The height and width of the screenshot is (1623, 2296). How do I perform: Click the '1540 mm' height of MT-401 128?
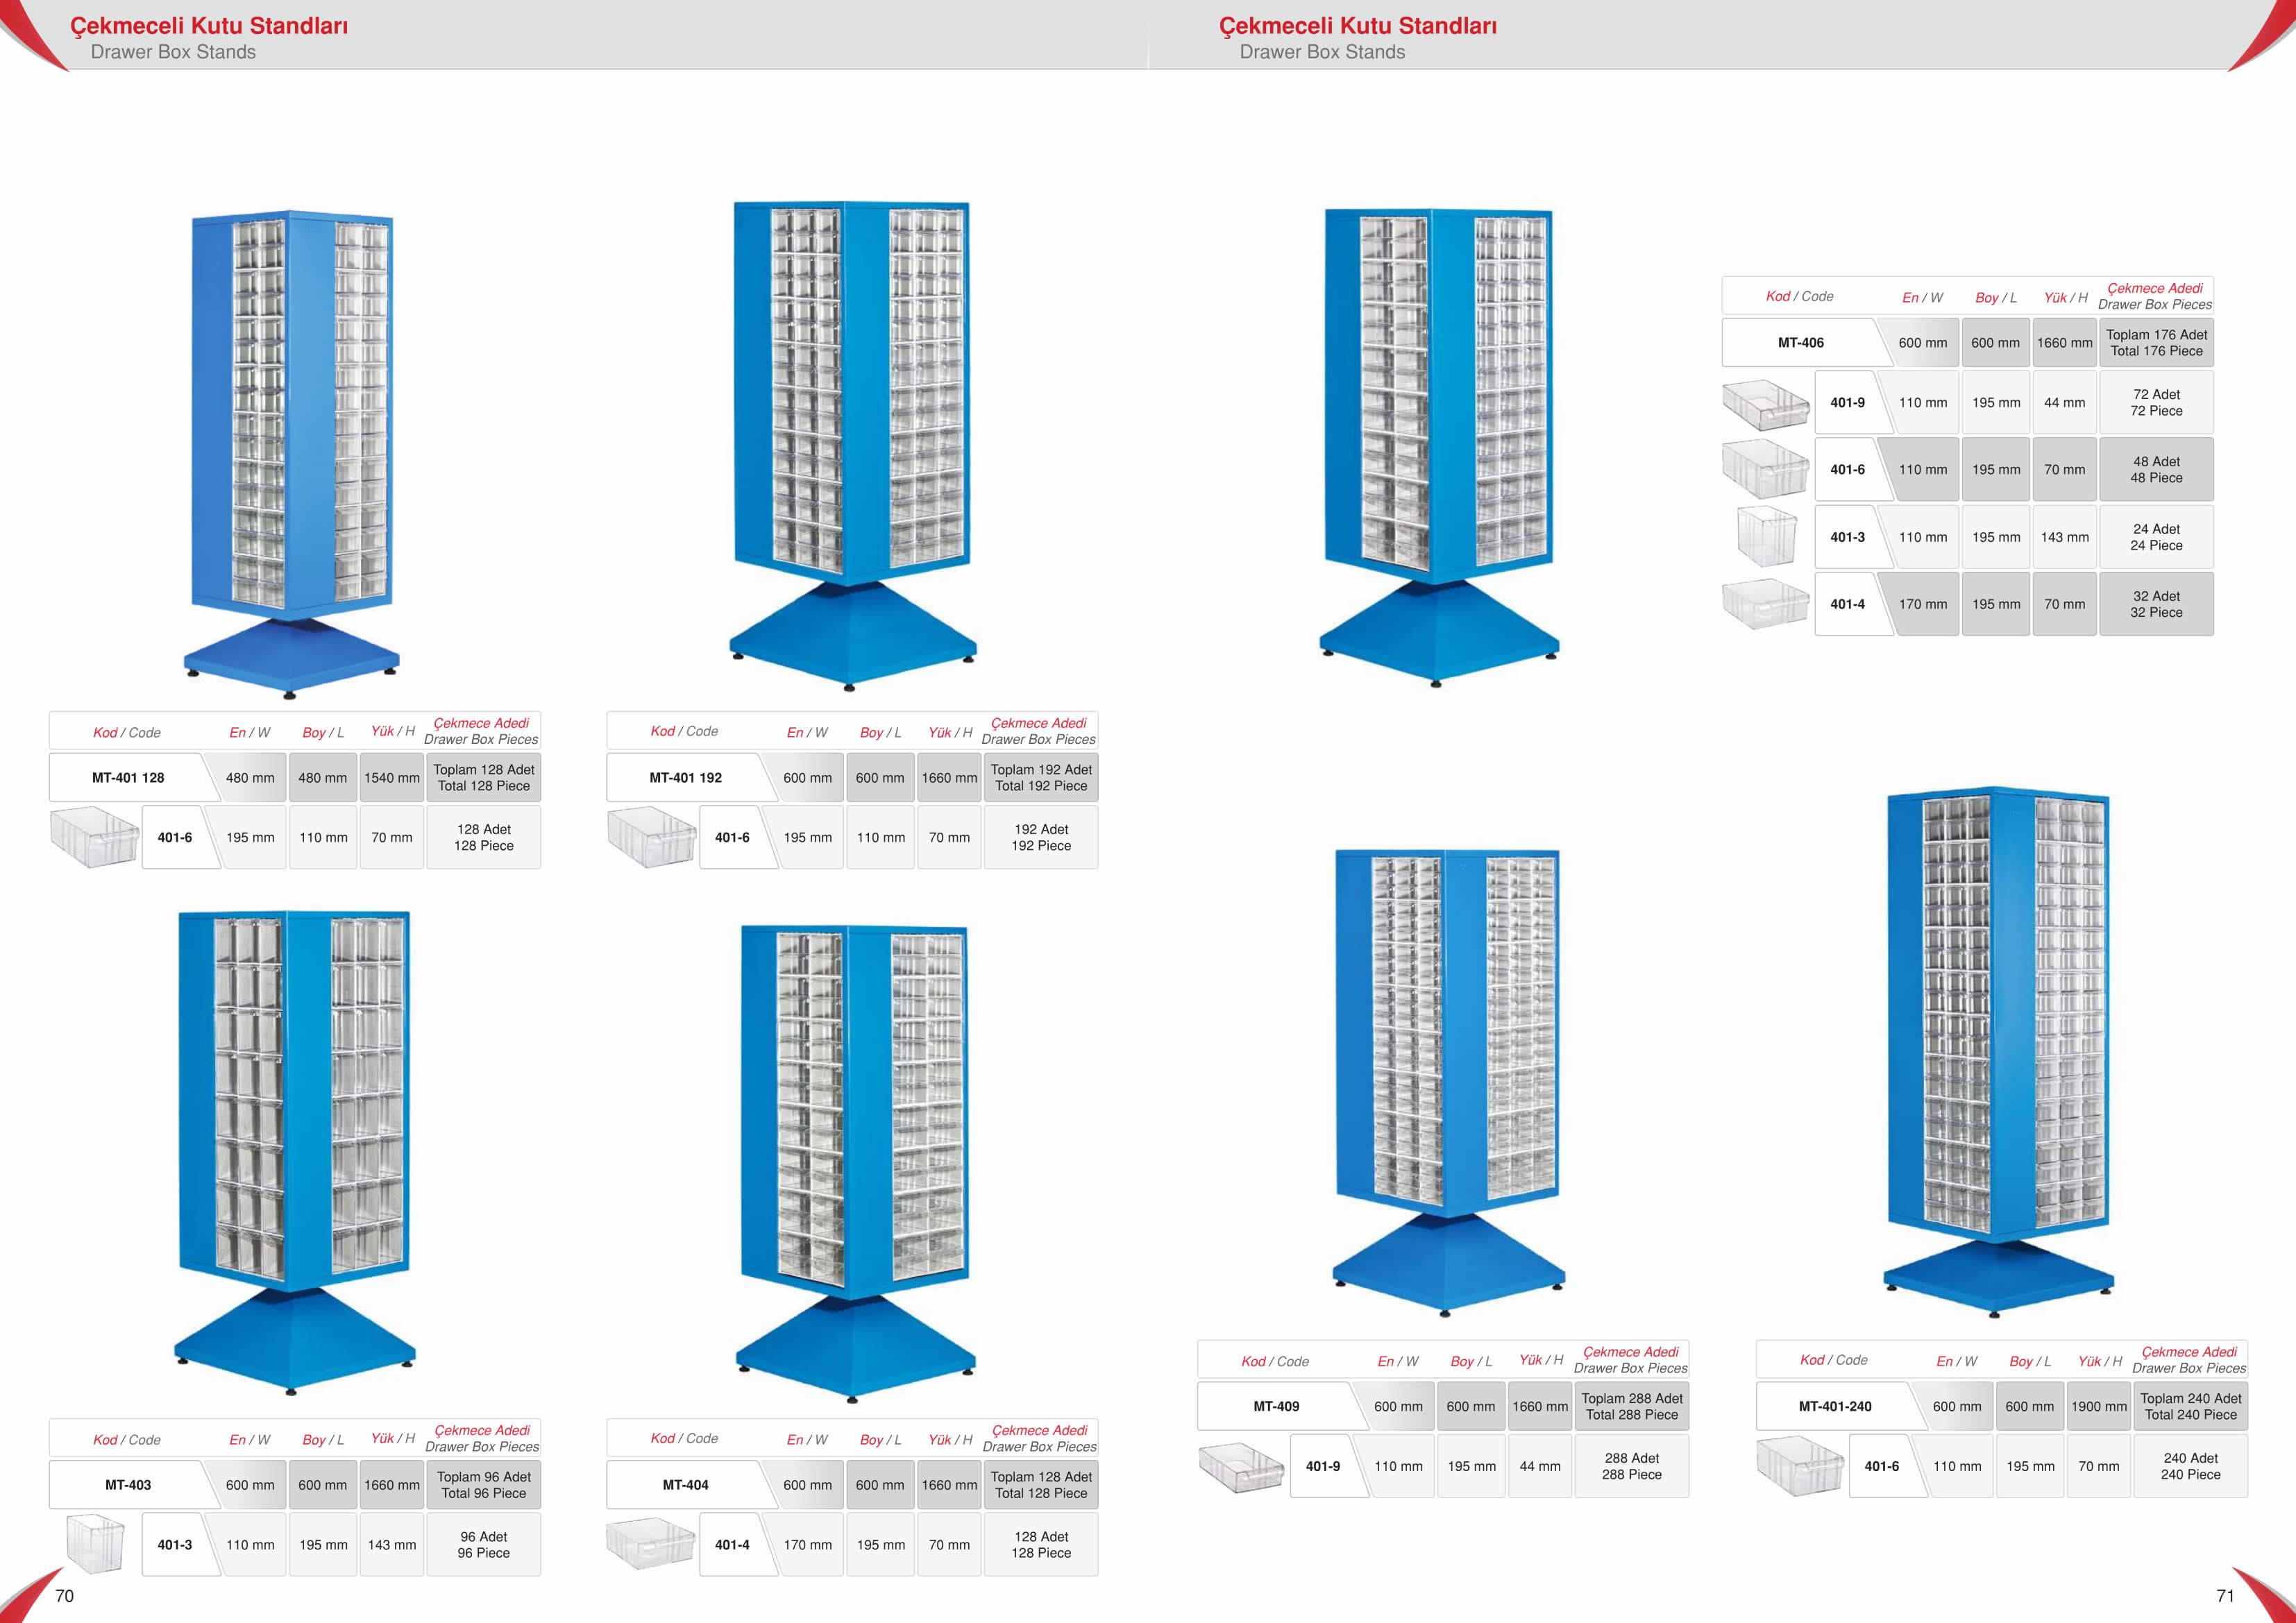392,777
